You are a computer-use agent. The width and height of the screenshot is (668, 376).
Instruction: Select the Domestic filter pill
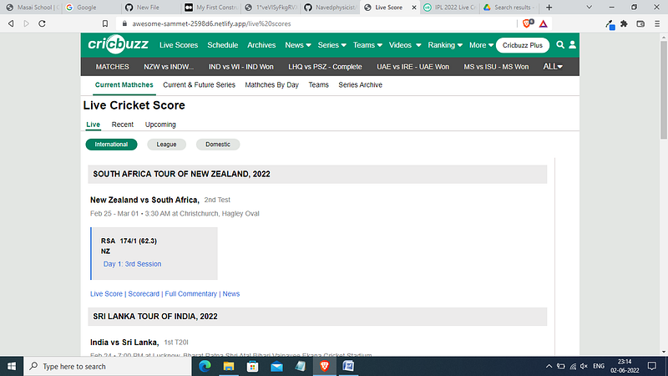(x=218, y=145)
